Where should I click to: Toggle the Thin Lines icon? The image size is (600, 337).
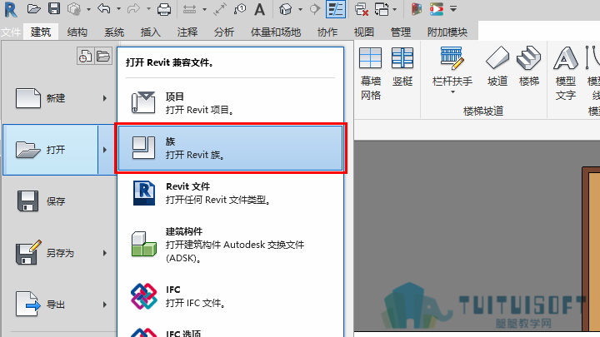pos(336,9)
